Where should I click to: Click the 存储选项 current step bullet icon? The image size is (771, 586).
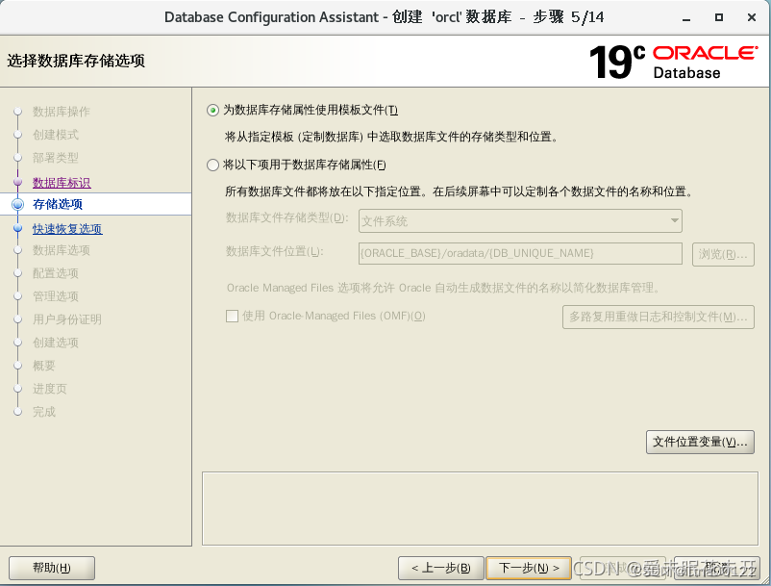17,204
